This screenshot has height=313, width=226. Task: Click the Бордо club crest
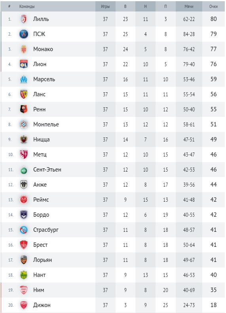click(x=24, y=215)
